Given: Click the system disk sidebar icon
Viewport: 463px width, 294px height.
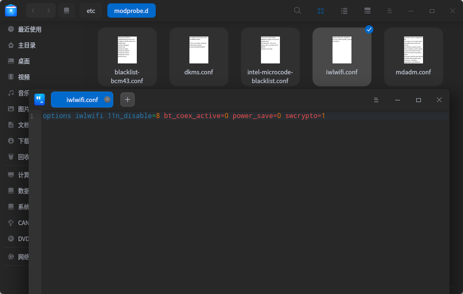Looking at the screenshot, I should coord(11,207).
